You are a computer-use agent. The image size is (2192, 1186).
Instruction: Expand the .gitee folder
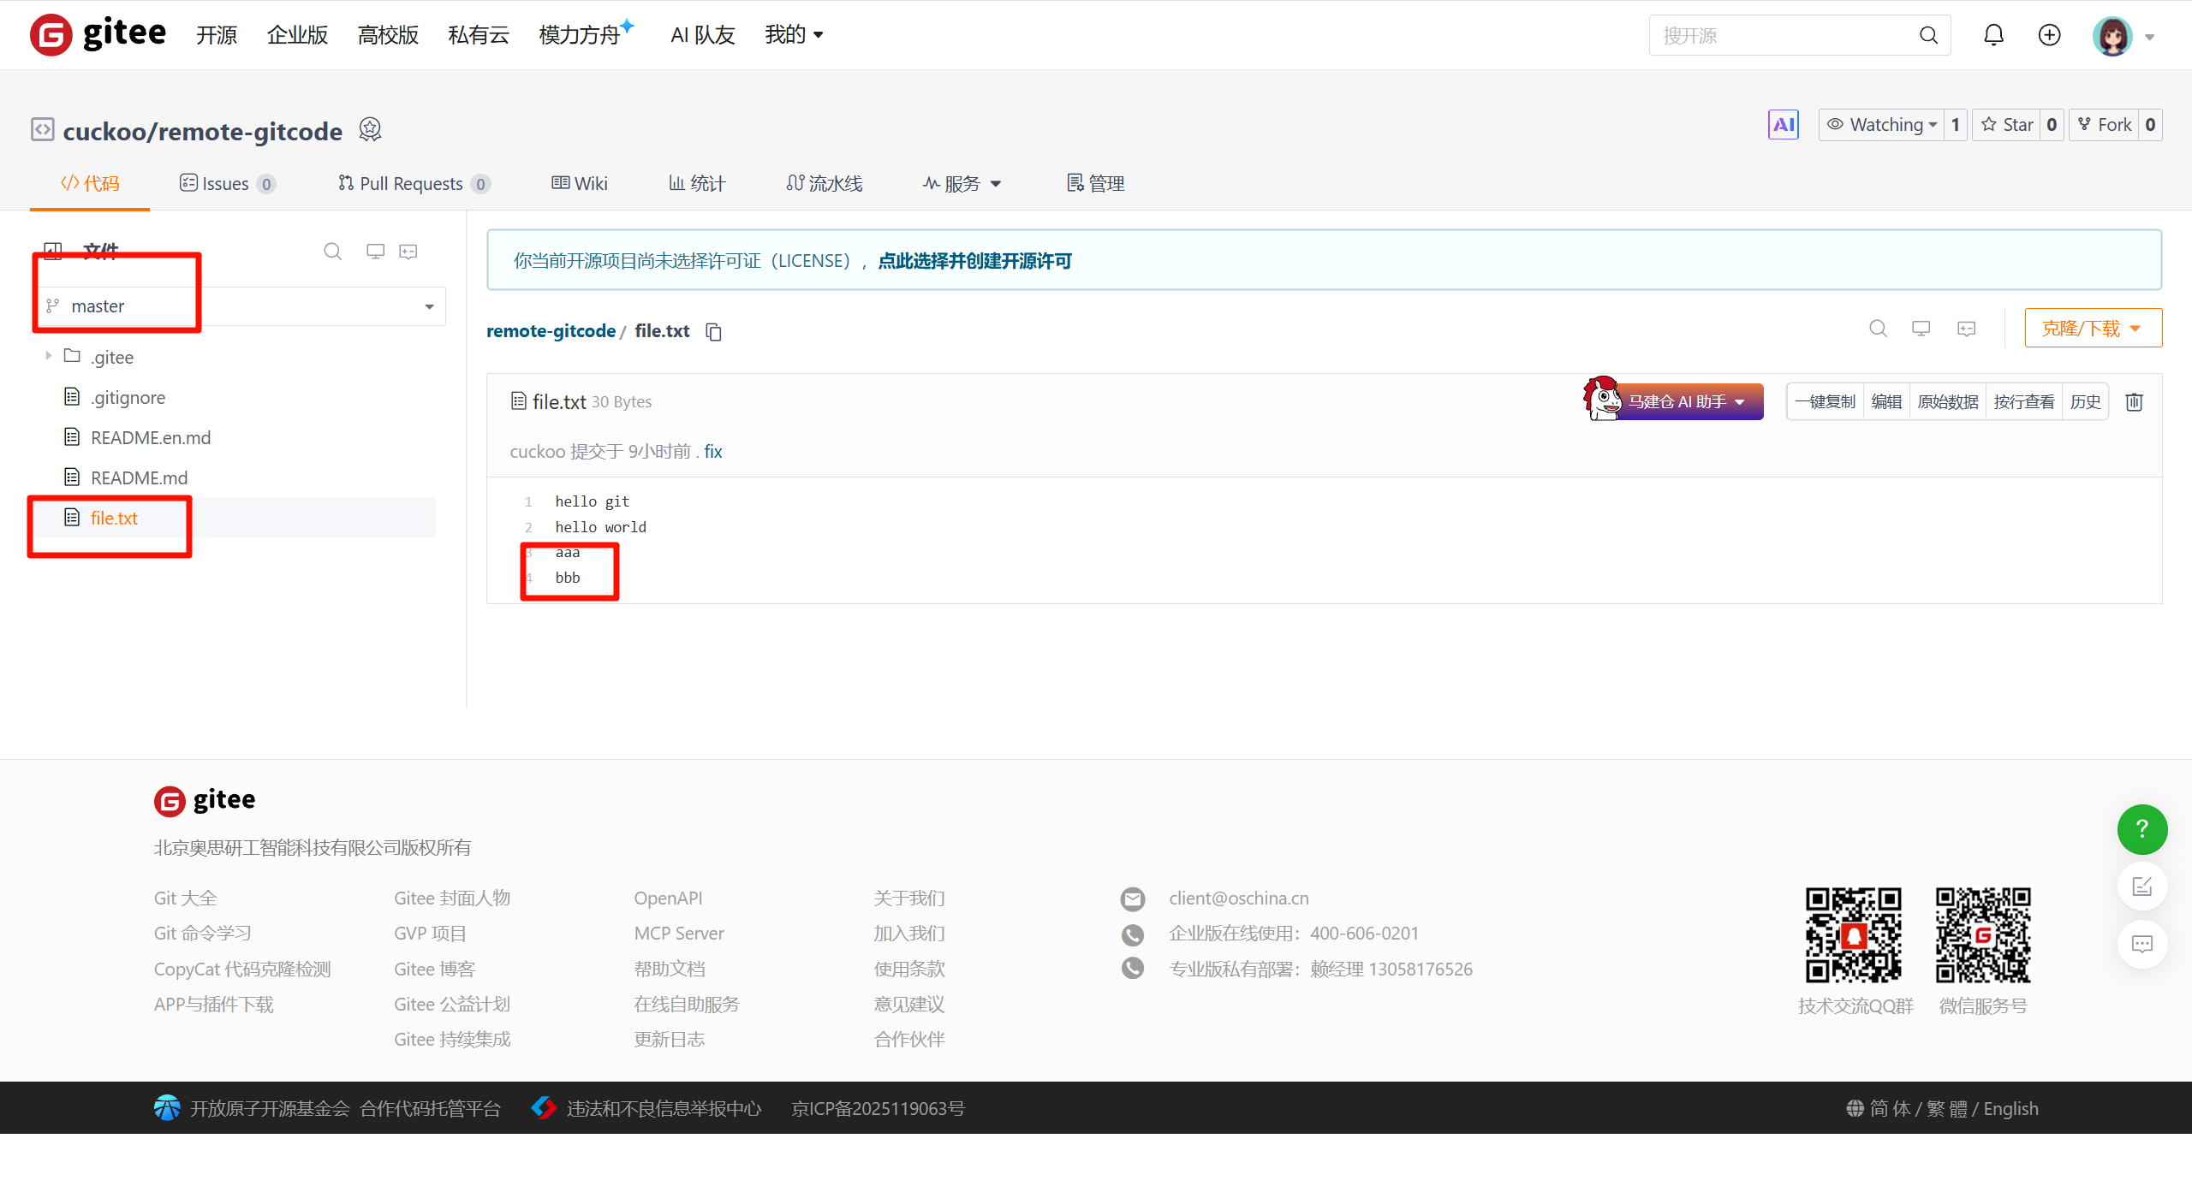(49, 356)
